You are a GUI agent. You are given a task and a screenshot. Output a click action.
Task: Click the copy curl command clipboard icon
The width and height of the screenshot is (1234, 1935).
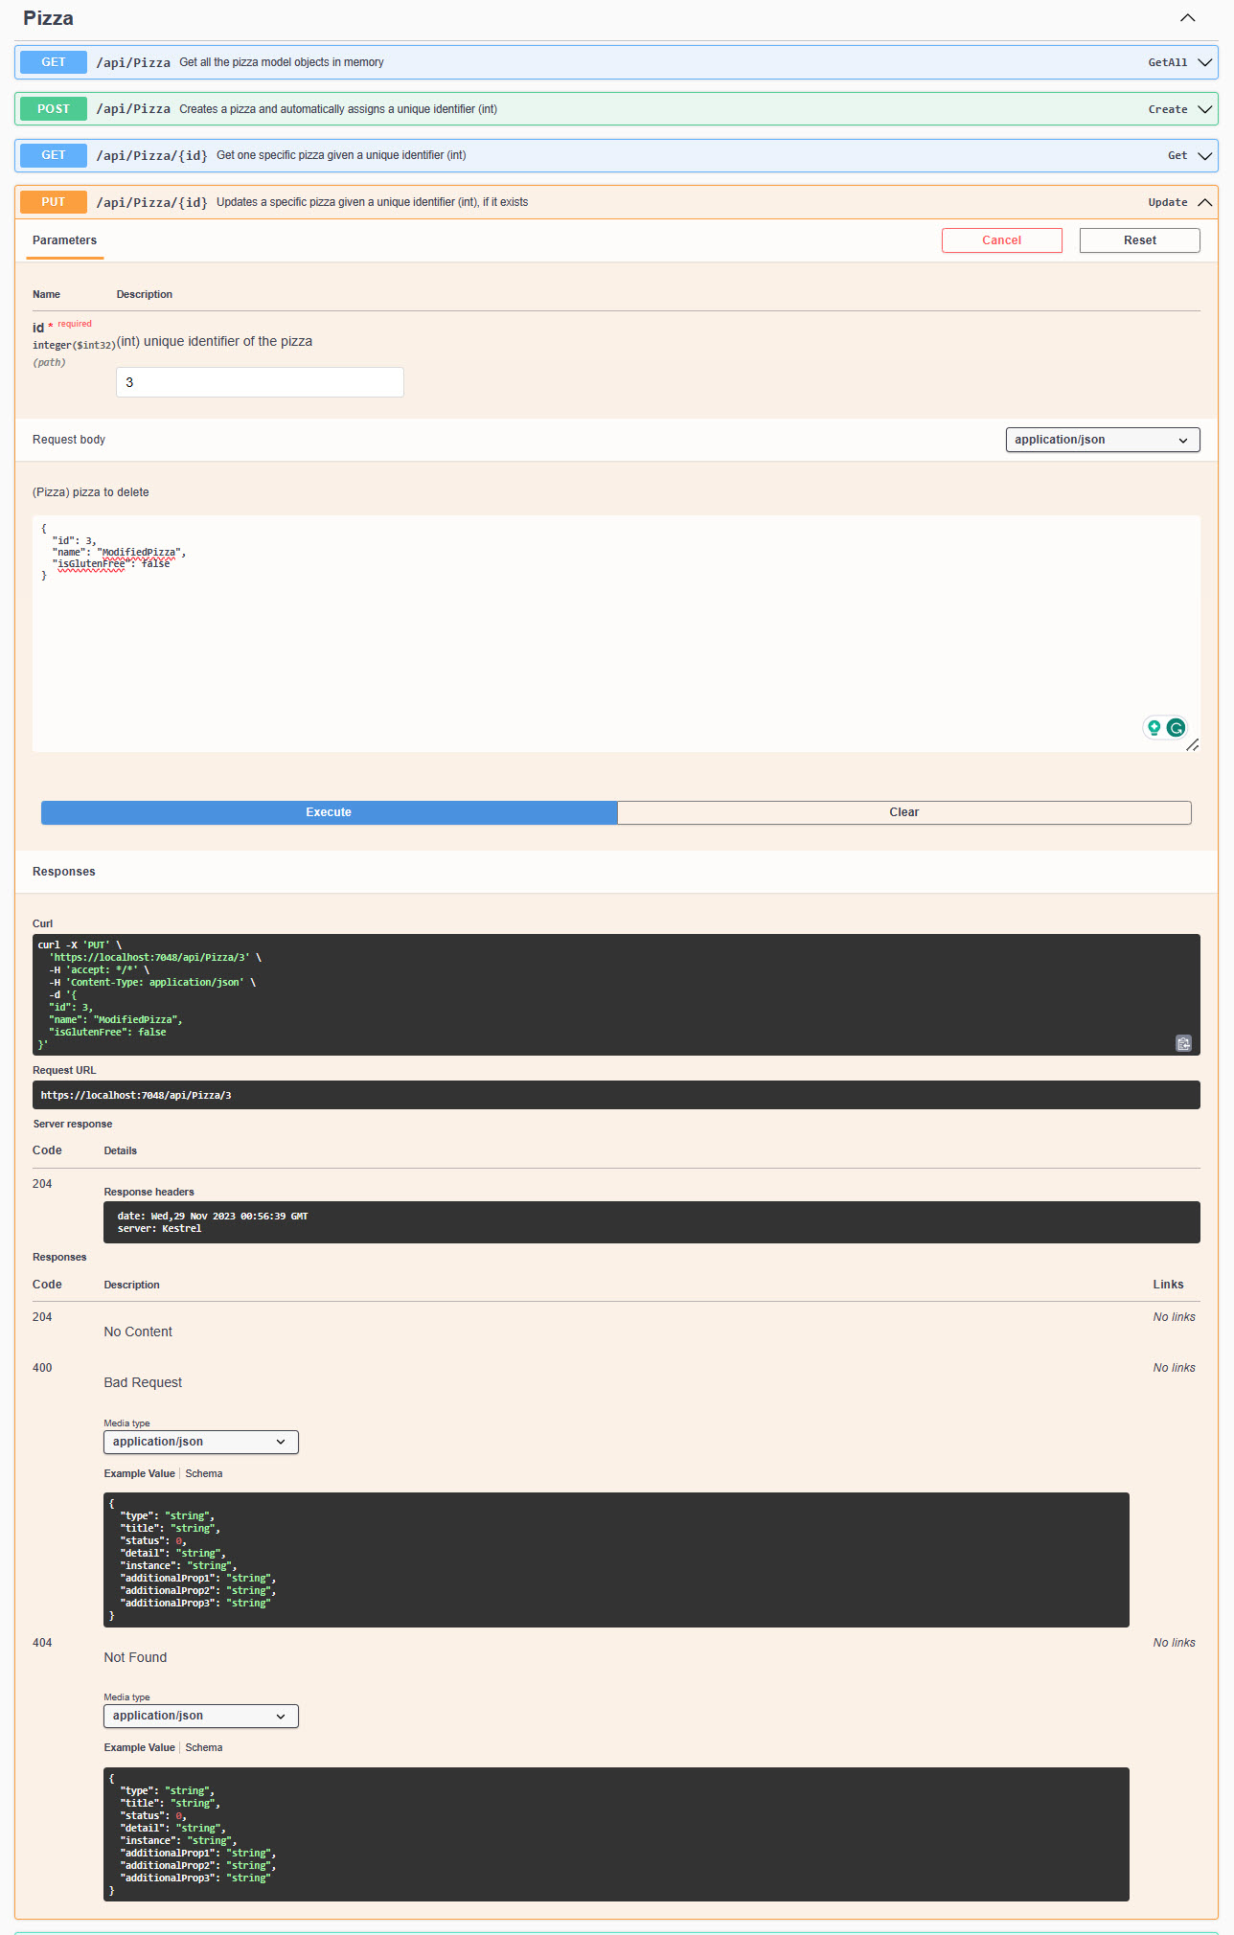1183,1043
